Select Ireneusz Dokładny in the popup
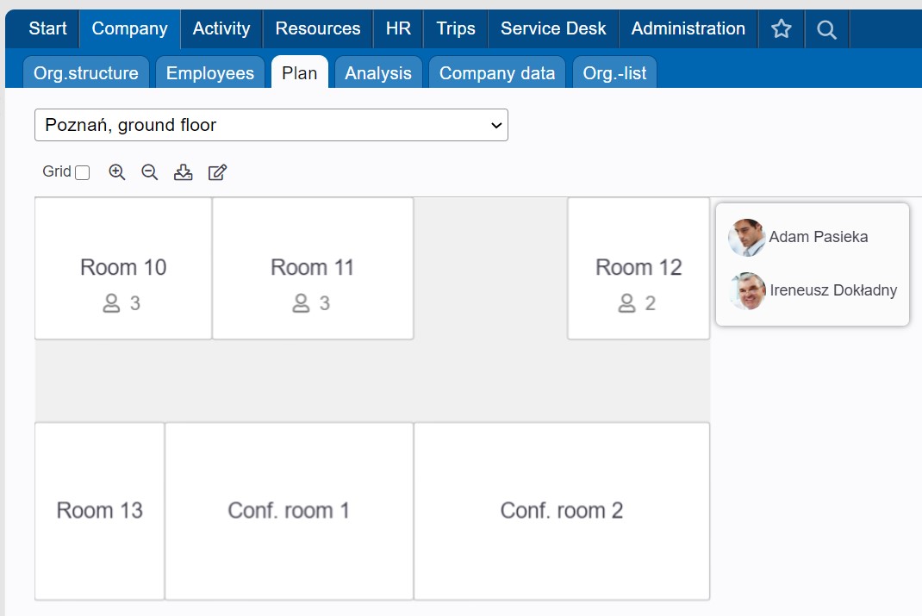The height and width of the screenshot is (616, 922). 833,290
